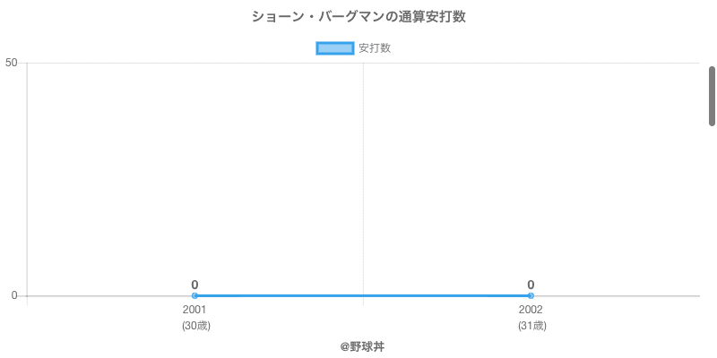Click the 0 value label above 2002
The image size is (717, 358).
[531, 285]
